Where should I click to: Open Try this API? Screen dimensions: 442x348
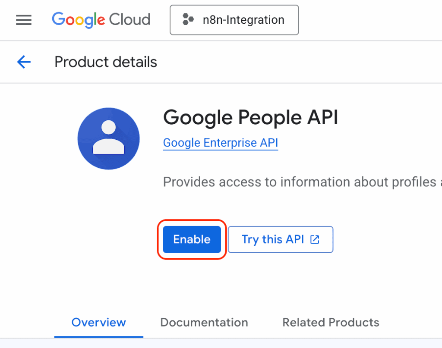(x=281, y=239)
